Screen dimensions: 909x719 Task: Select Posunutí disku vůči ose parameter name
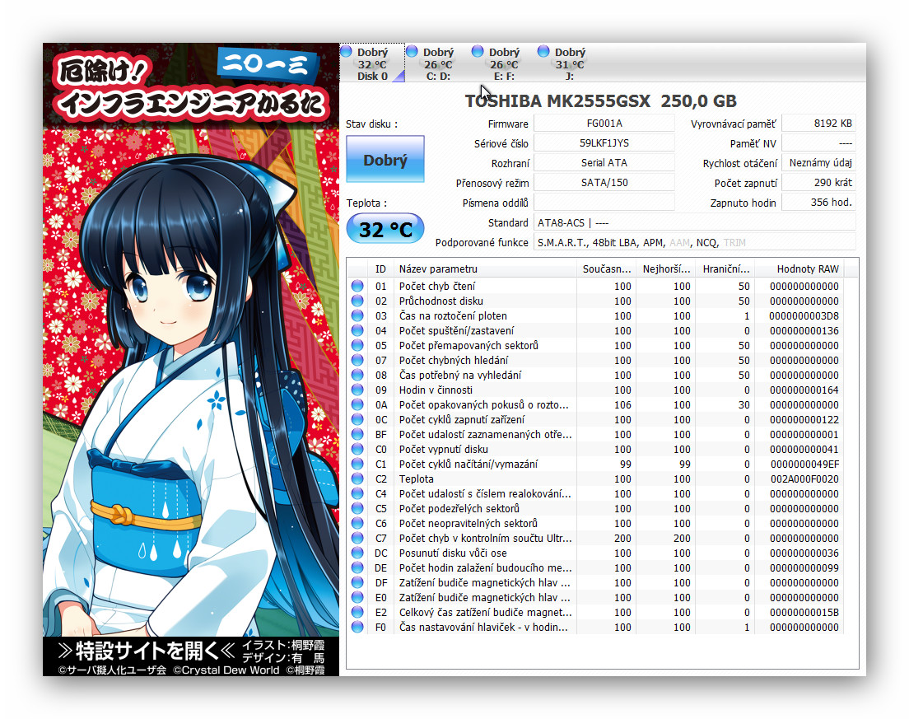pos(453,553)
